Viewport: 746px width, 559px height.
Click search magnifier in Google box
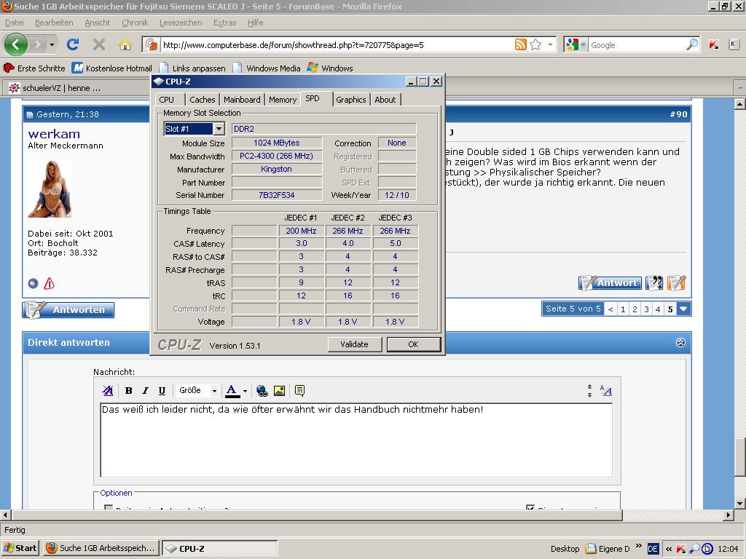pyautogui.click(x=692, y=44)
